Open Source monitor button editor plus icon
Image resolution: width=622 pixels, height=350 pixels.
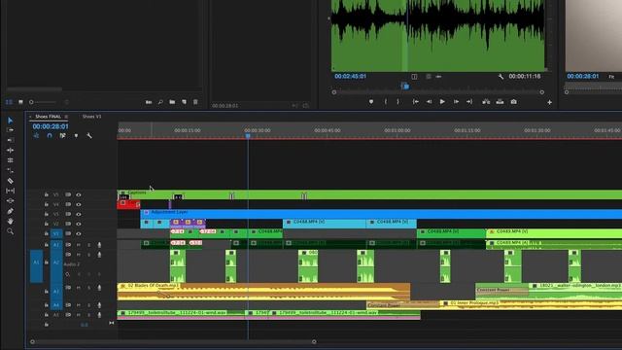tap(549, 102)
